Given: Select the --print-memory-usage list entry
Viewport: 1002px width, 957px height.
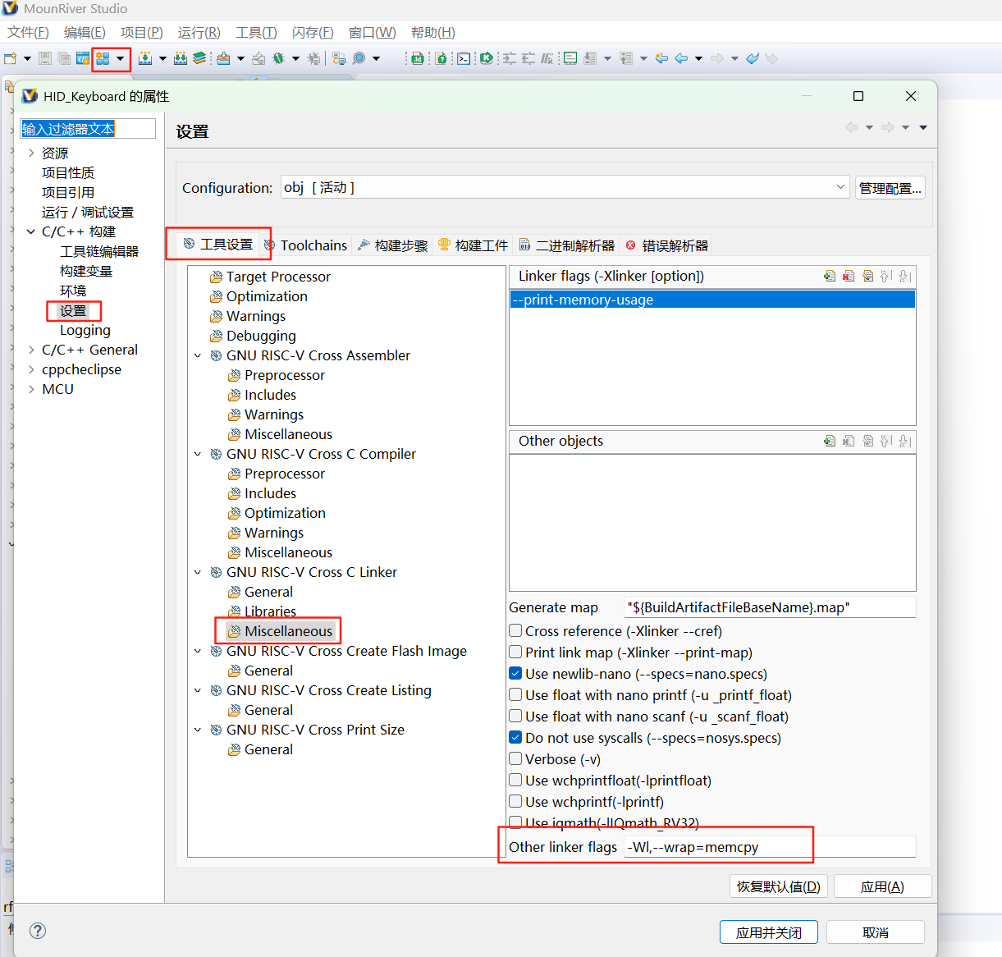Looking at the screenshot, I should pos(712,300).
